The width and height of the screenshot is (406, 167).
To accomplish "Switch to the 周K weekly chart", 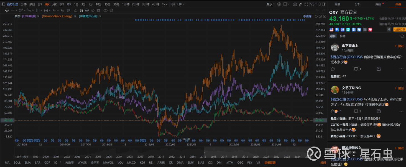I will [47, 4].
